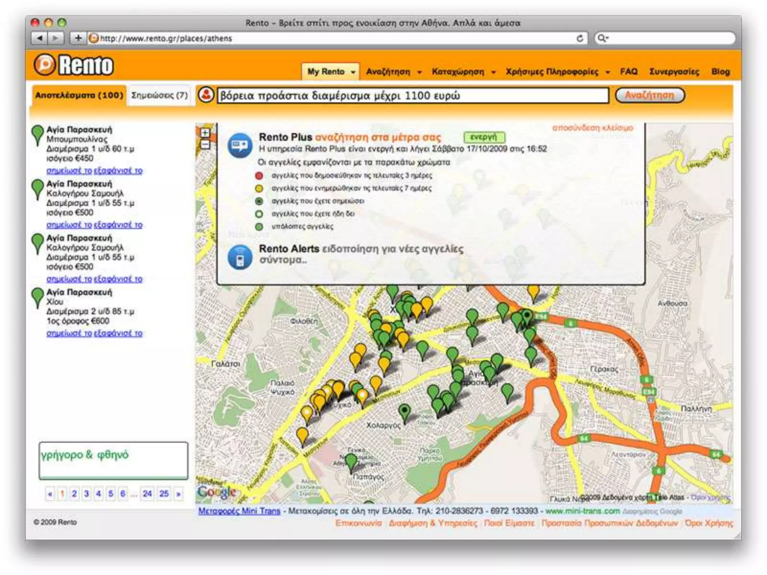The image size is (767, 575).
Task: Click the red legend color dot
Action: tap(259, 176)
